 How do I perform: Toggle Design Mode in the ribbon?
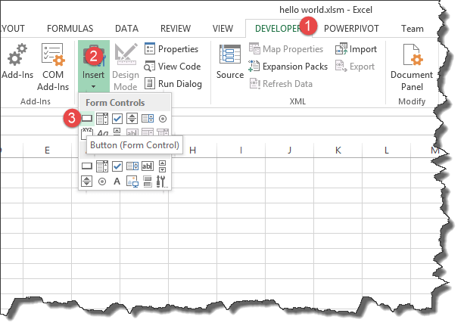[125, 68]
